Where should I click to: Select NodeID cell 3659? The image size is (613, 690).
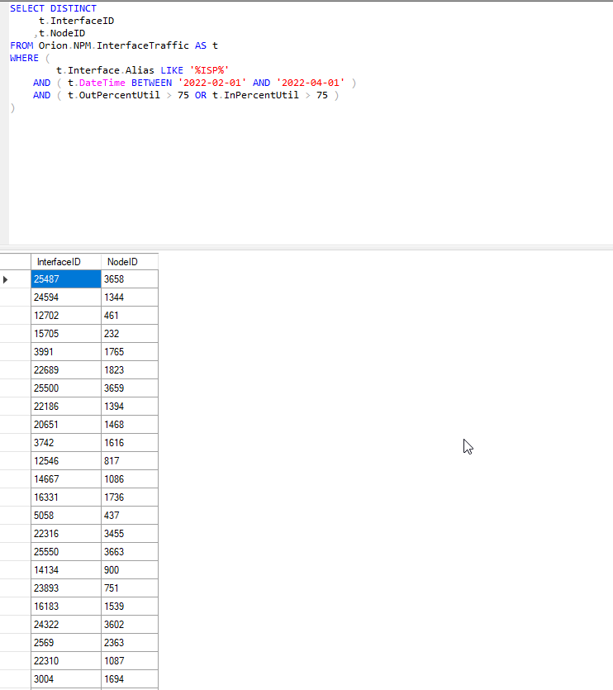(x=130, y=388)
